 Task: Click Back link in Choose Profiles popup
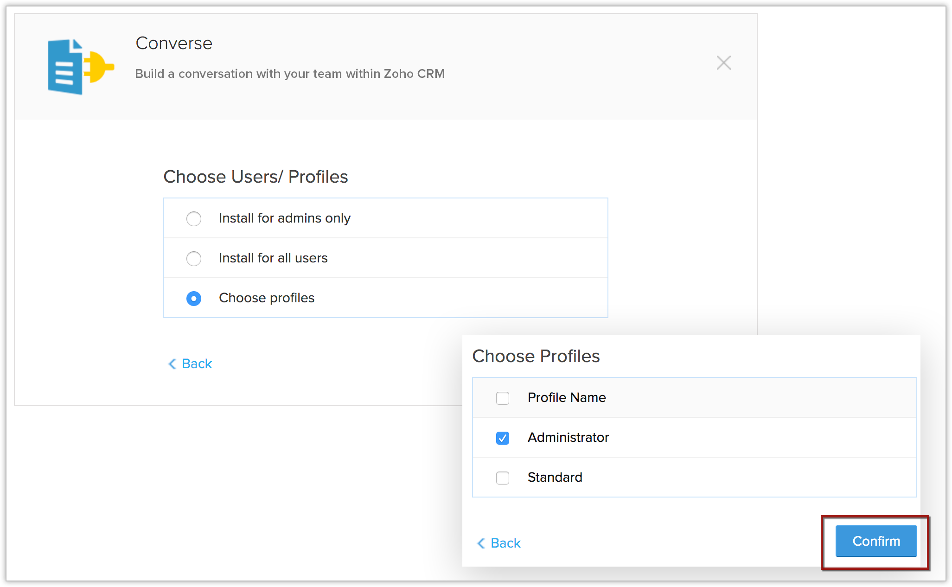pos(505,543)
